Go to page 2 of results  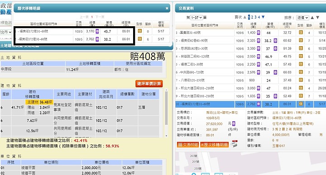click(x=252, y=17)
